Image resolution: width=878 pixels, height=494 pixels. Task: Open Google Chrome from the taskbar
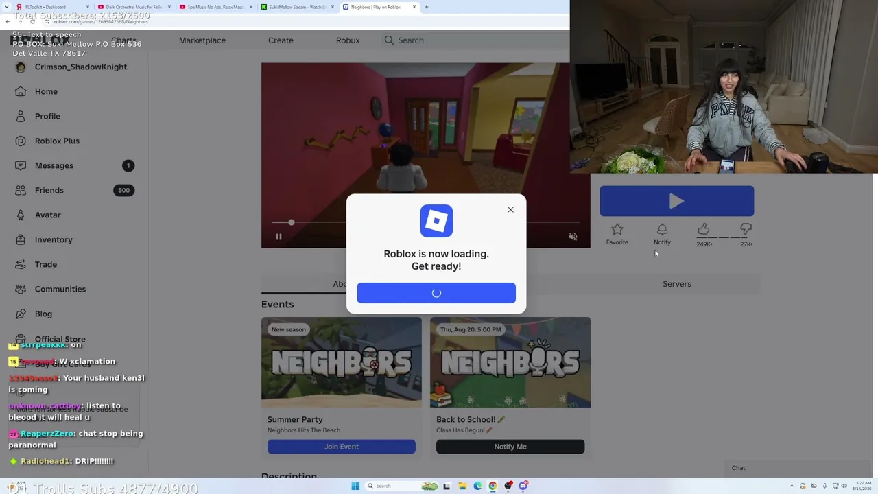point(493,486)
